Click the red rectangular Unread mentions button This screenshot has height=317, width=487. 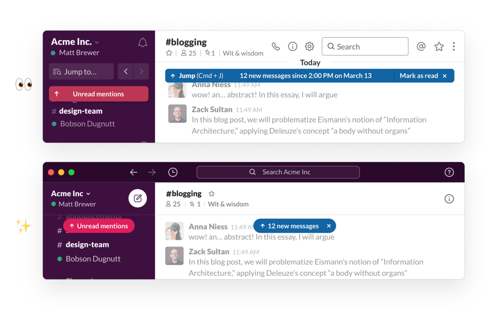tap(98, 94)
